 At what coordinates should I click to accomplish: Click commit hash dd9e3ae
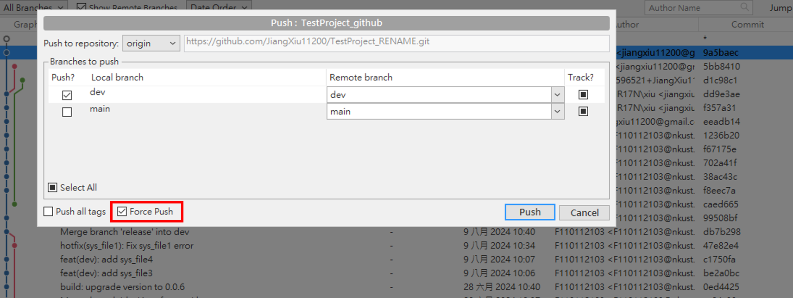point(721,94)
